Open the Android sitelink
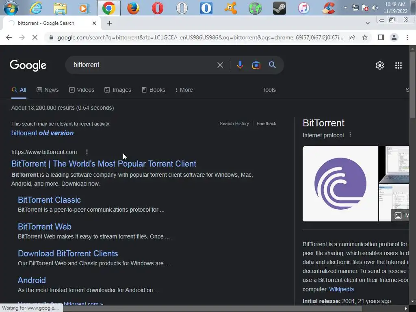Screen dimensions: 416x312 32,280
